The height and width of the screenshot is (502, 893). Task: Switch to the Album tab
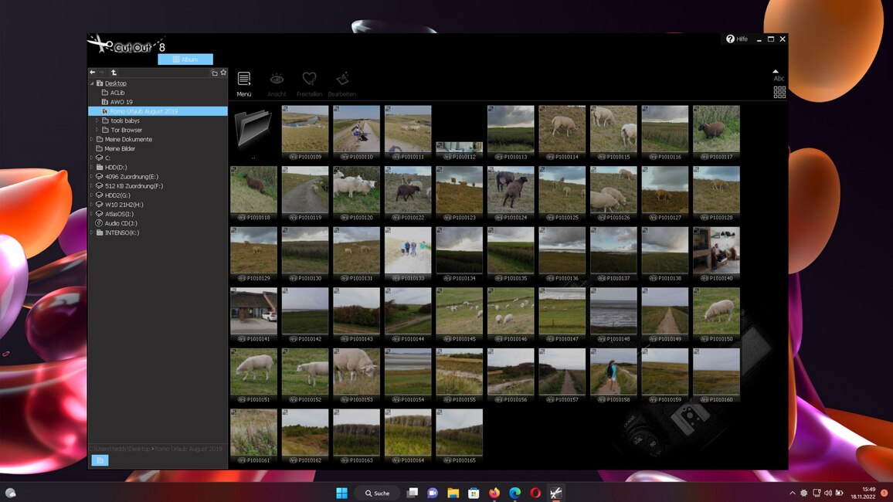point(185,59)
